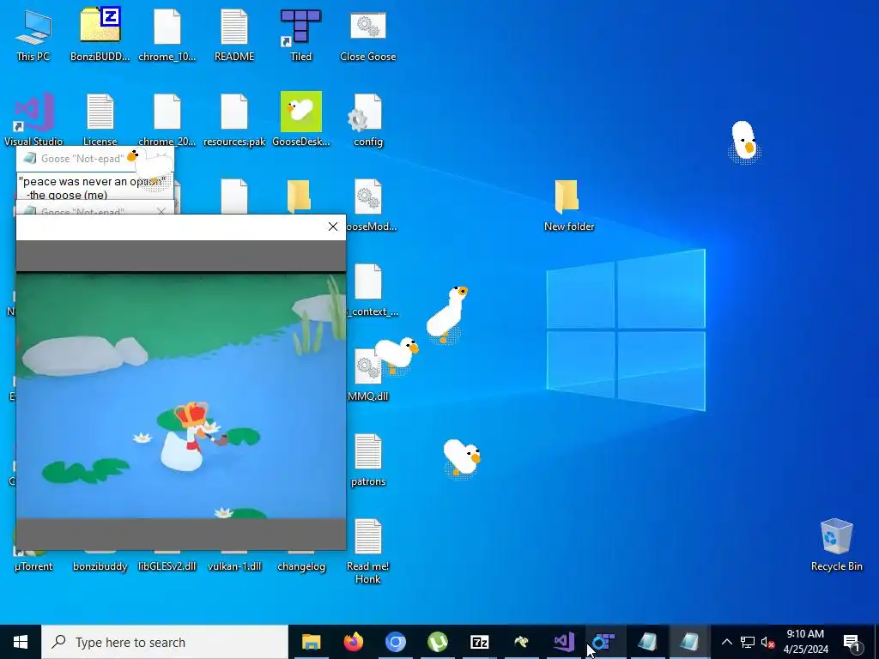This screenshot has height=659, width=879.
Task: Select the License text file icon
Action: pos(100,119)
